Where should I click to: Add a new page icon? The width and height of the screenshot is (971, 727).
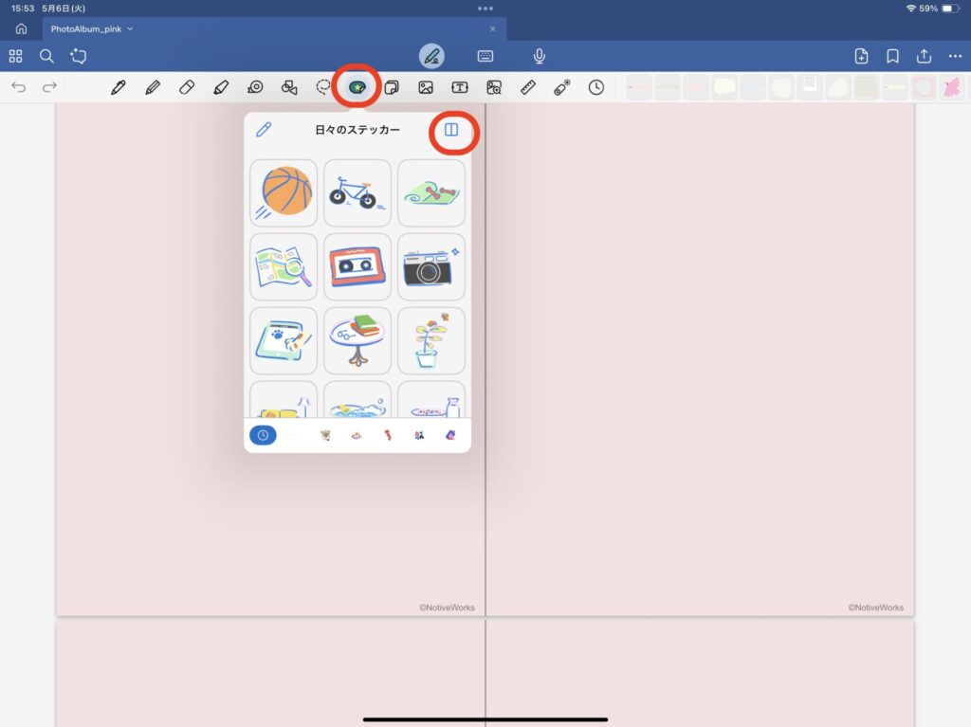pos(861,56)
